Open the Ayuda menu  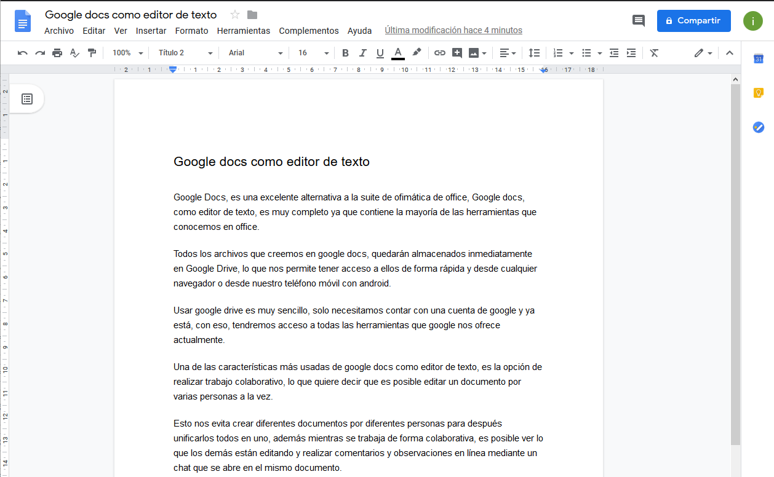(360, 31)
